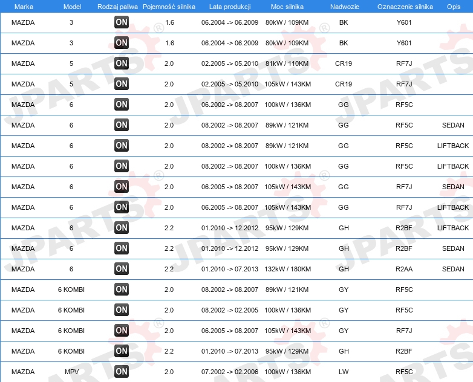The height and width of the screenshot is (382, 473).
Task: Select CR19 body cell in the 81kW row
Action: coord(344,63)
